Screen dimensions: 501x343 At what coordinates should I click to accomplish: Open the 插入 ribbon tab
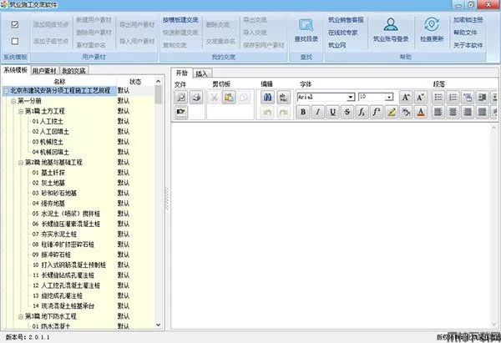[202, 73]
